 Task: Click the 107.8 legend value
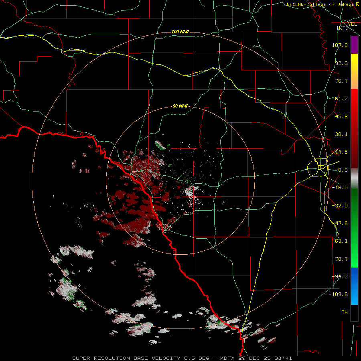click(x=340, y=45)
